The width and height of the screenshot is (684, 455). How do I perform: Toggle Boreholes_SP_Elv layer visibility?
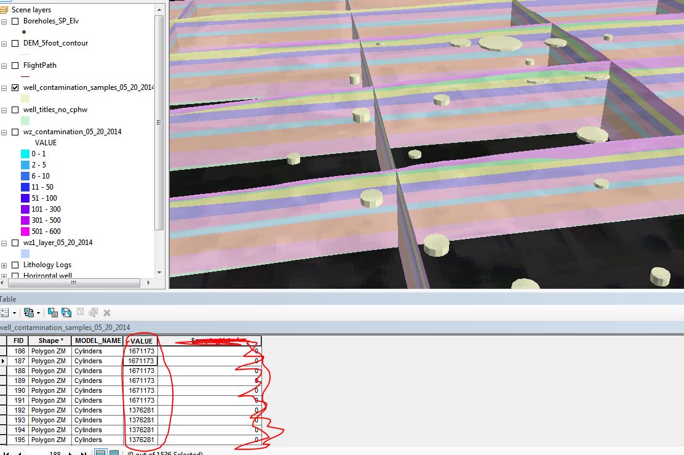point(15,21)
